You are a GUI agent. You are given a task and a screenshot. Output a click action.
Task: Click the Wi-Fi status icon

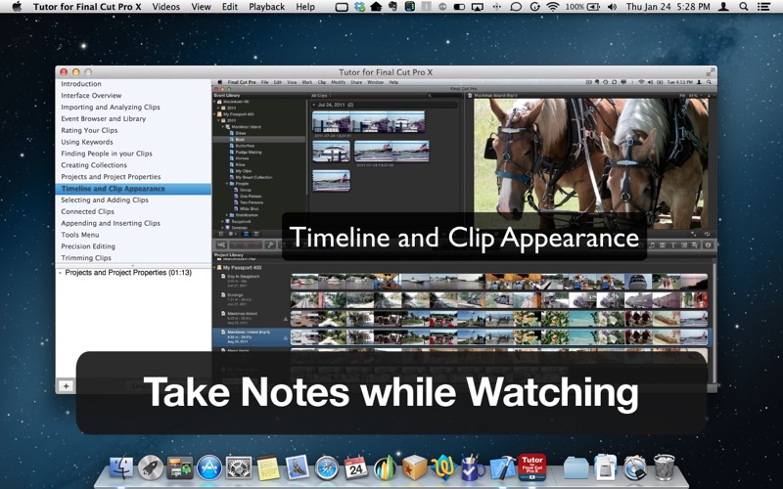point(552,7)
